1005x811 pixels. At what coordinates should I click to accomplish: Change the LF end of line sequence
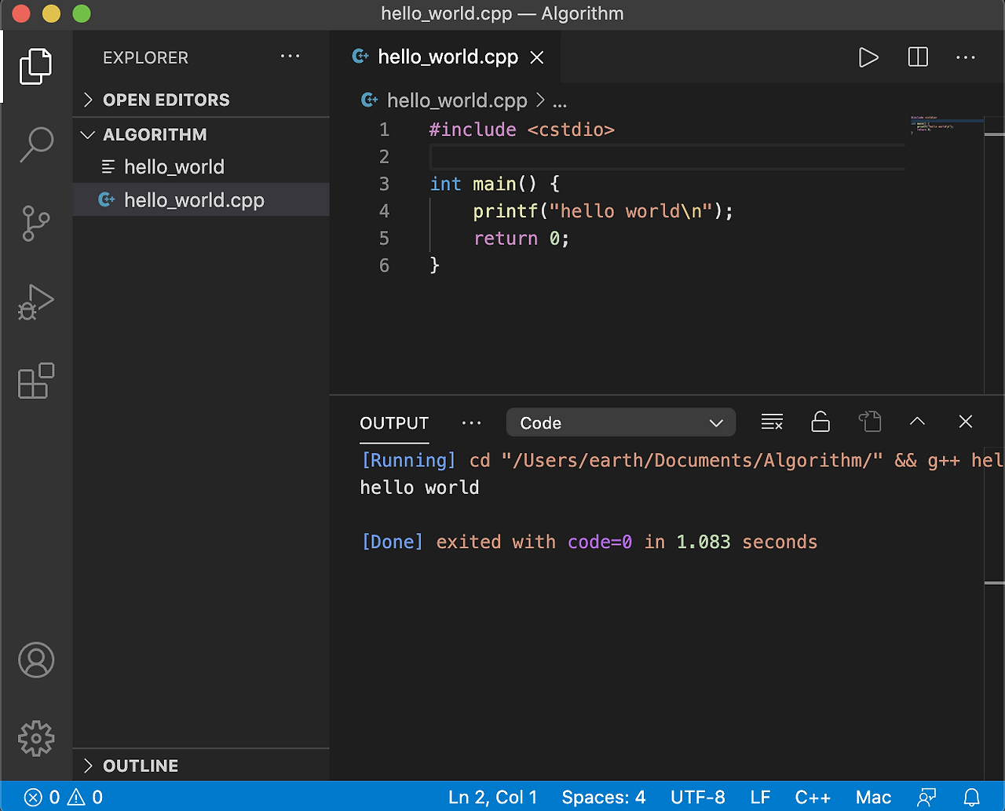click(x=760, y=798)
